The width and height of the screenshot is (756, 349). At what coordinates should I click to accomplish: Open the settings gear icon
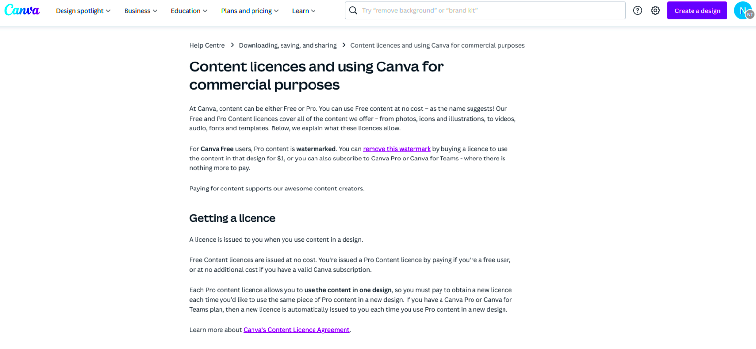coord(655,10)
